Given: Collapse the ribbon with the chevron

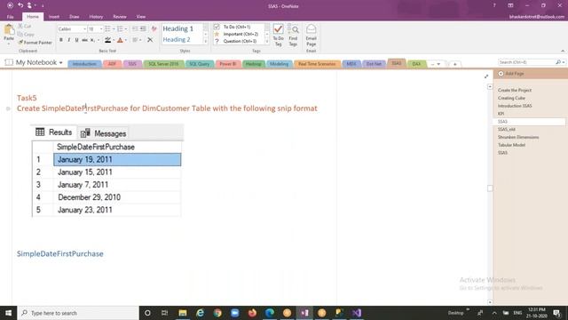Looking at the screenshot, I should coord(563,51).
